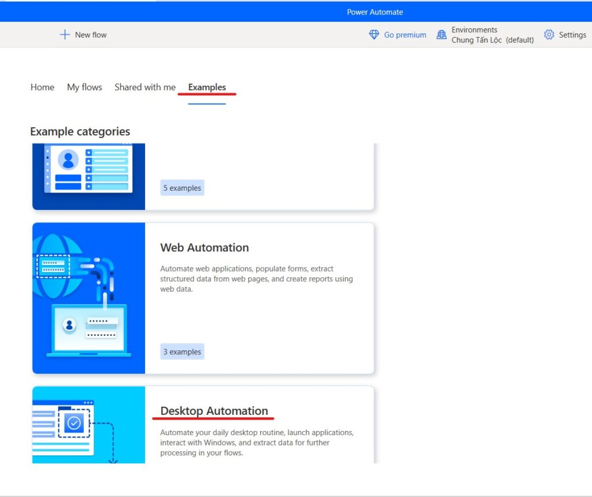Select the Examples tab
This screenshot has width=592, height=497.
pos(207,87)
